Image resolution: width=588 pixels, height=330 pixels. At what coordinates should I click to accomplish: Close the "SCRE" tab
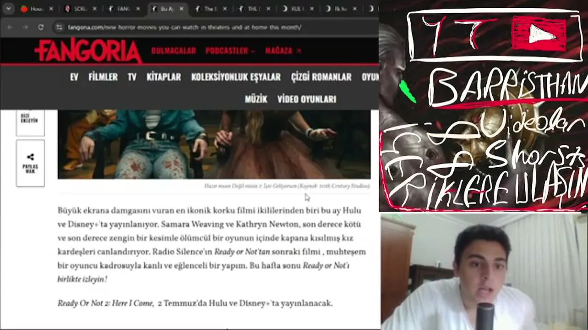point(94,9)
